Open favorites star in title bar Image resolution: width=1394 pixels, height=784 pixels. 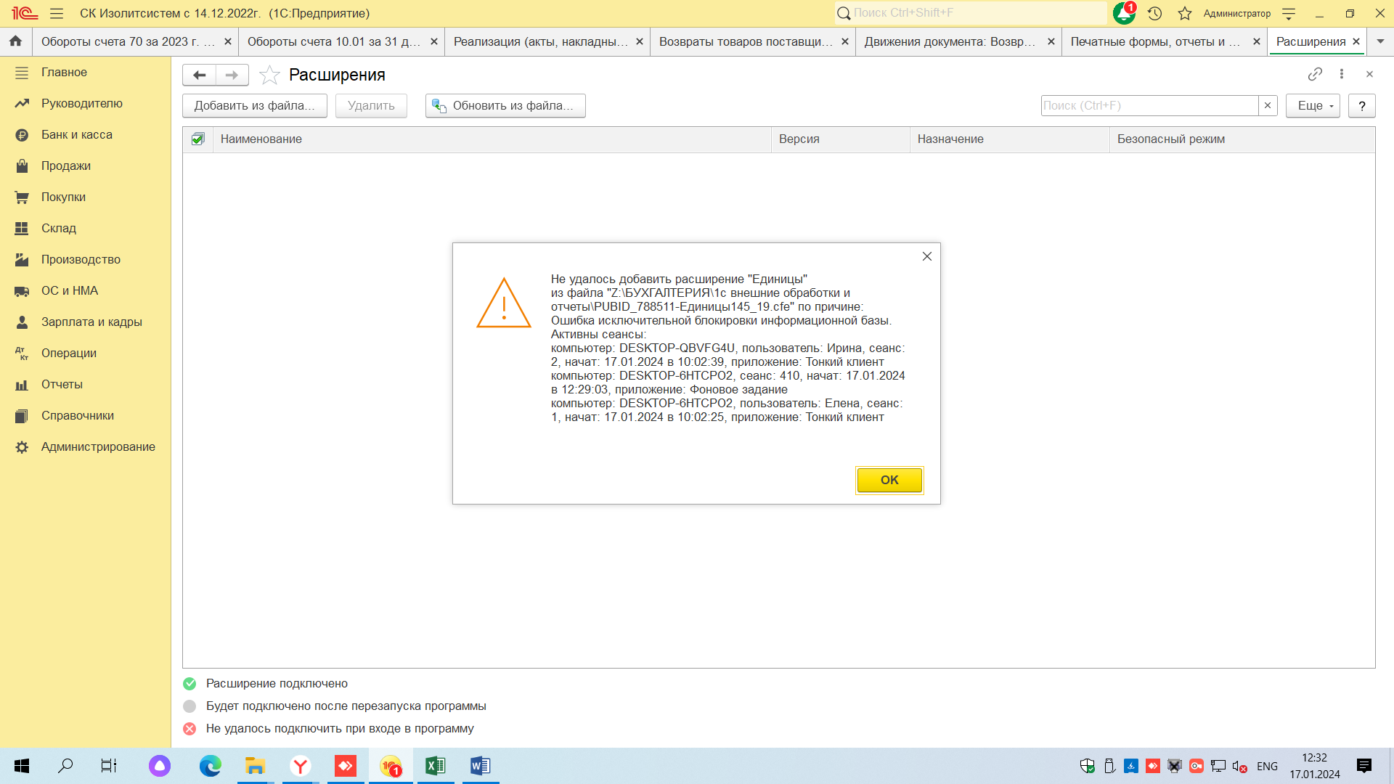tap(1185, 13)
